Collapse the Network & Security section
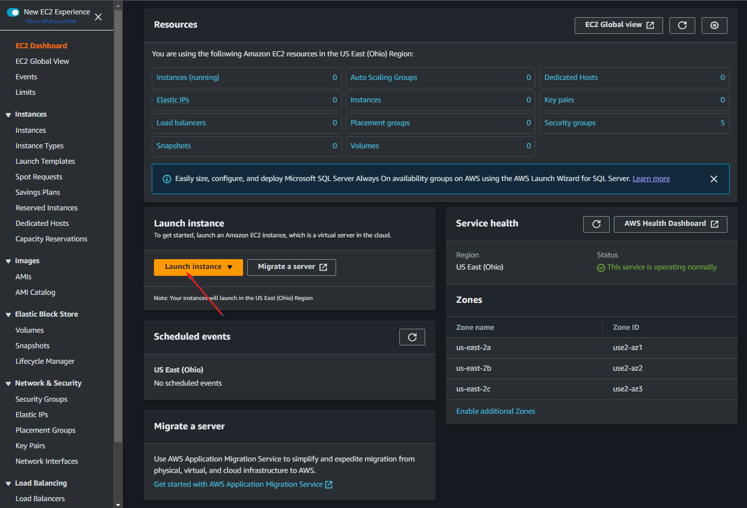This screenshot has width=747, height=508. coord(8,384)
